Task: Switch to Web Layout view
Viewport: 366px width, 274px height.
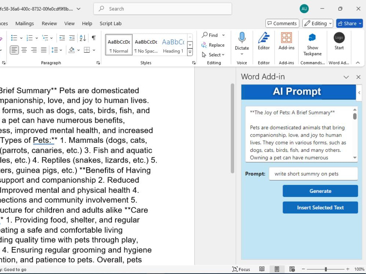Action: pos(292,269)
